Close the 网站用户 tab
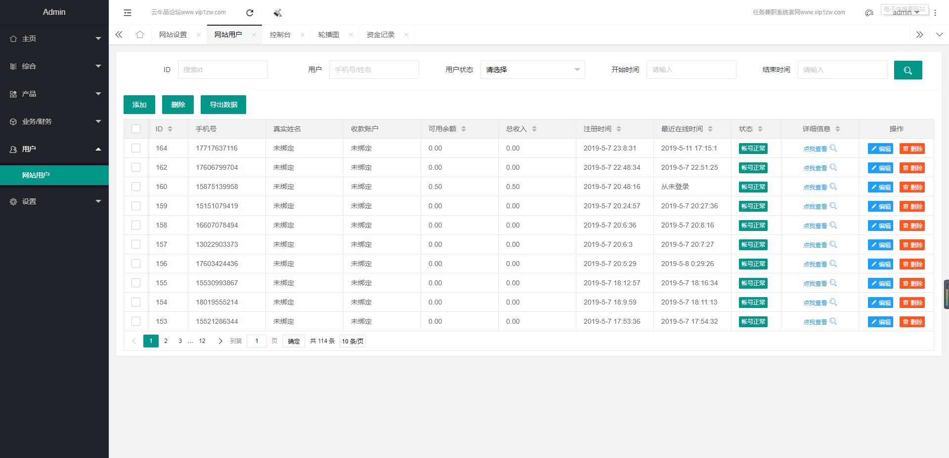The height and width of the screenshot is (458, 949). click(254, 35)
